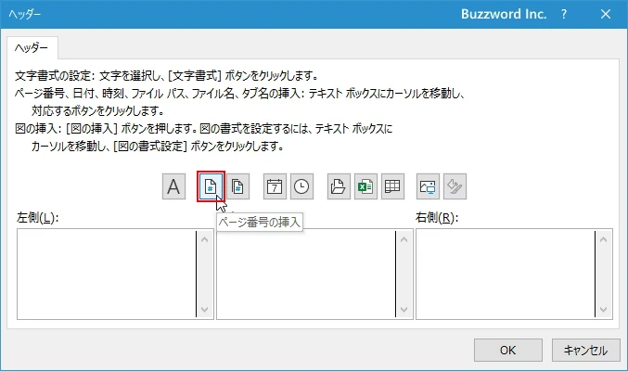
Task: Click inside the 左側 (left) text box
Action: [x=106, y=274]
